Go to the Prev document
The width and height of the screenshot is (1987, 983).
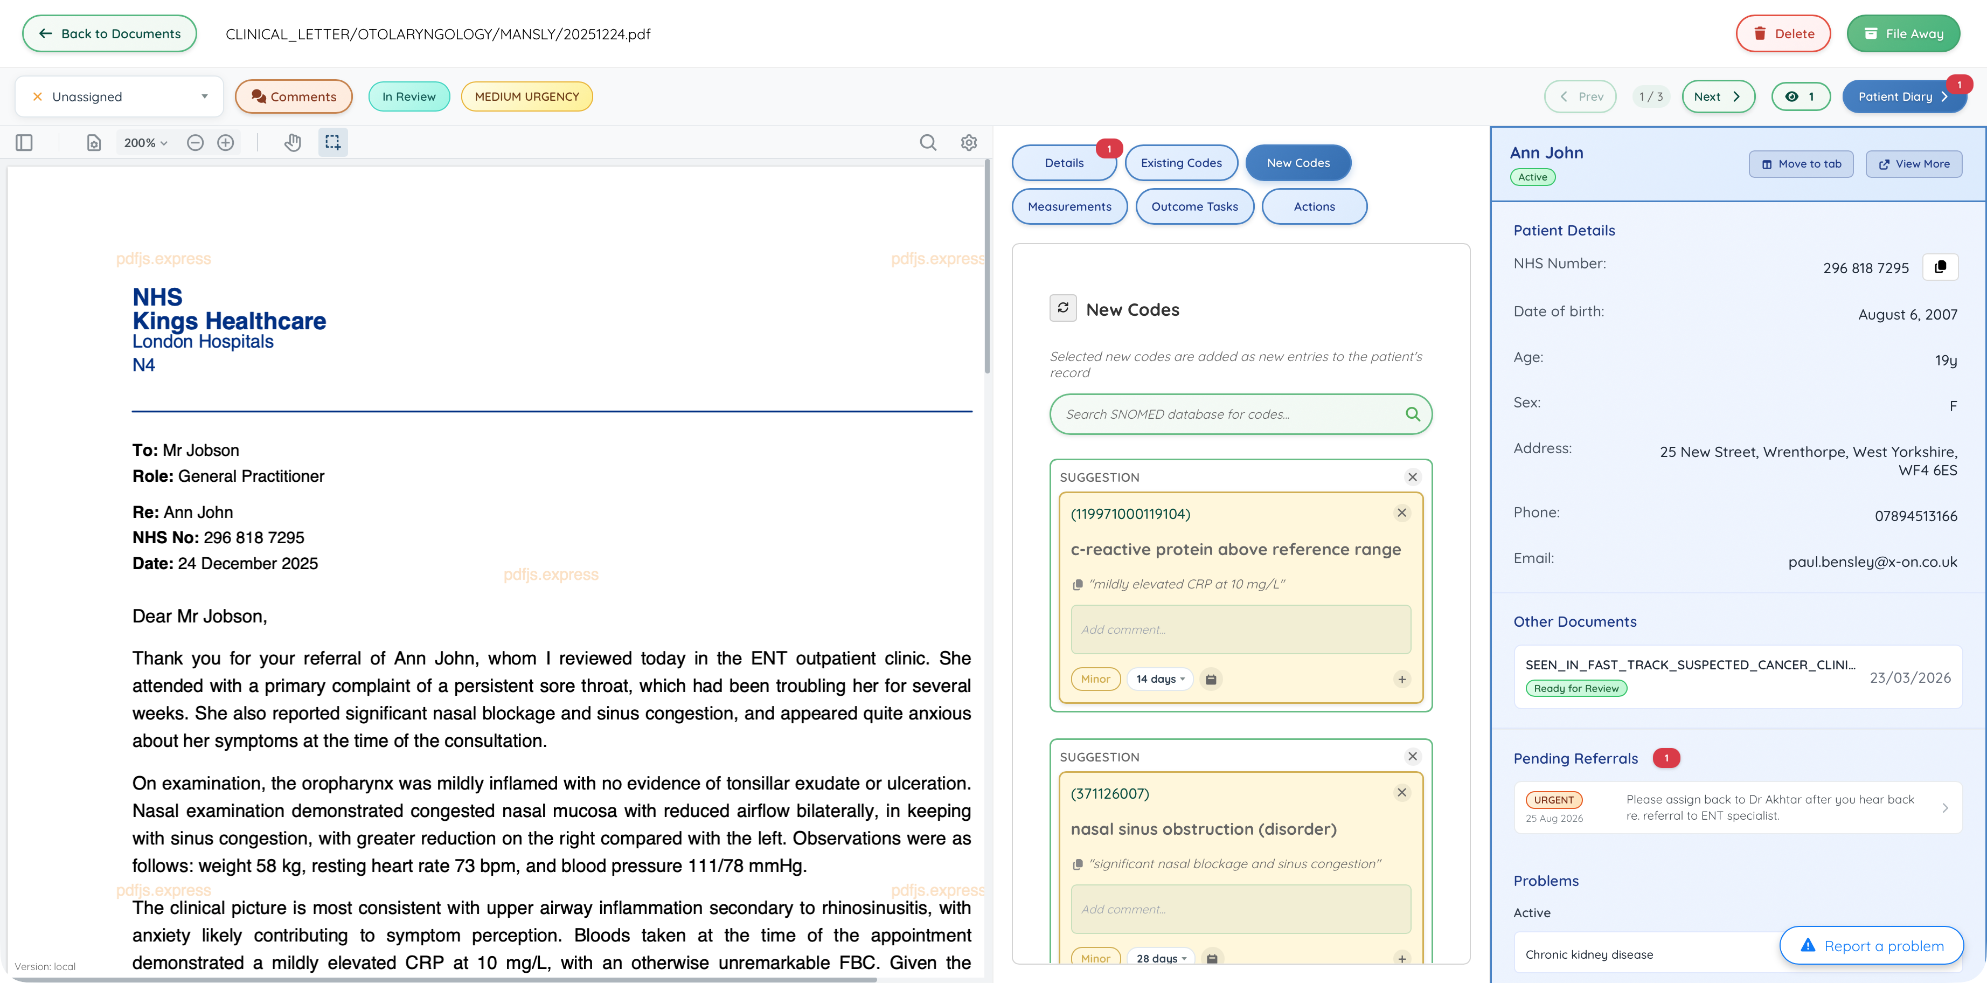(x=1580, y=96)
